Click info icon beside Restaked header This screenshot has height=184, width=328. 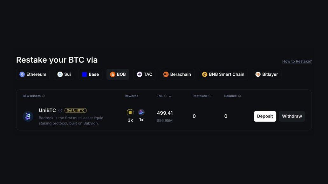[210, 96]
